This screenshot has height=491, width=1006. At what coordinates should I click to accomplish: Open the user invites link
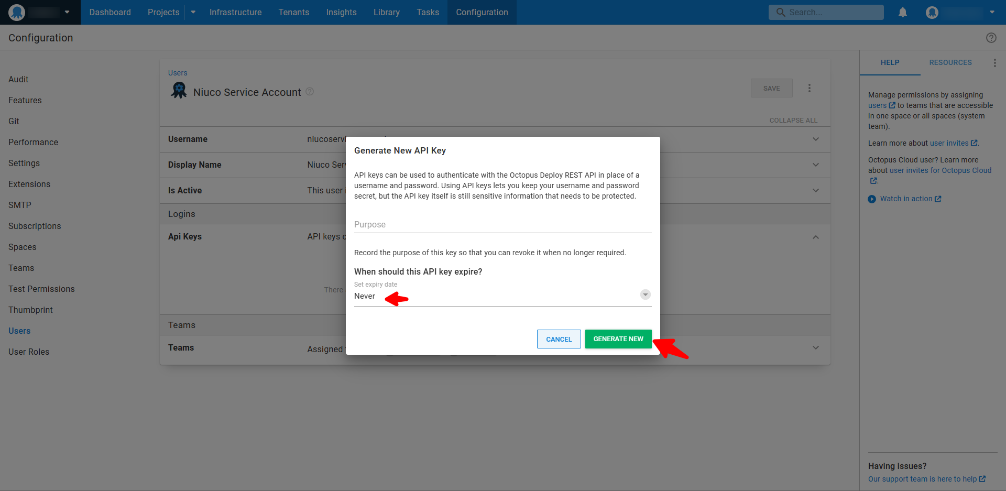tap(954, 143)
